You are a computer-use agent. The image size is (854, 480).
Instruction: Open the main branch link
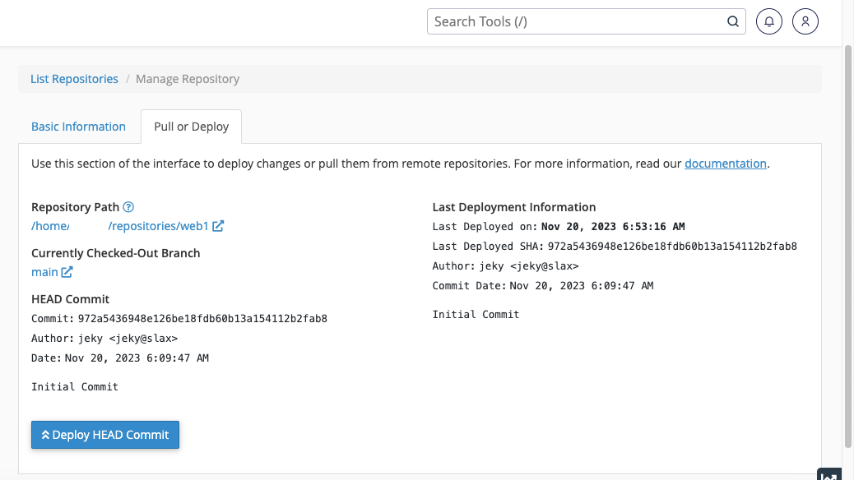[44, 272]
